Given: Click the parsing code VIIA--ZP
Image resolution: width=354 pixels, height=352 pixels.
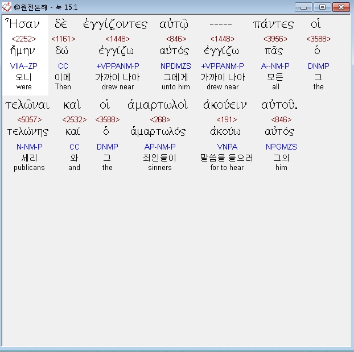Looking at the screenshot, I should pyautogui.click(x=24, y=66).
